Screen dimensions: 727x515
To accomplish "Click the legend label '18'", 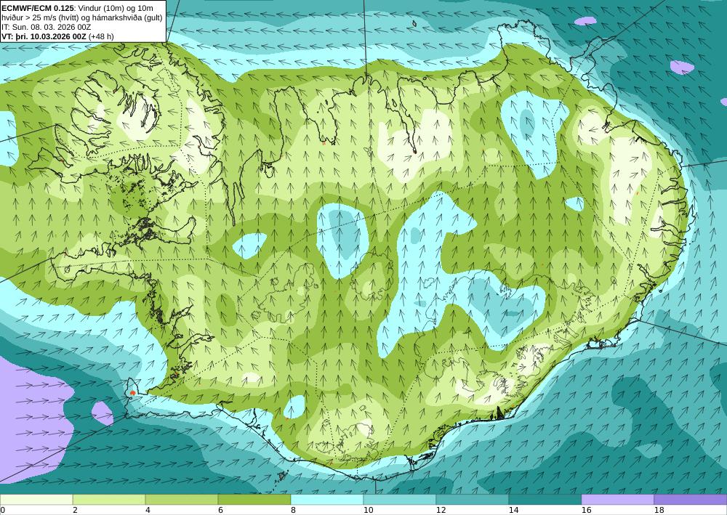I will coord(659,511).
